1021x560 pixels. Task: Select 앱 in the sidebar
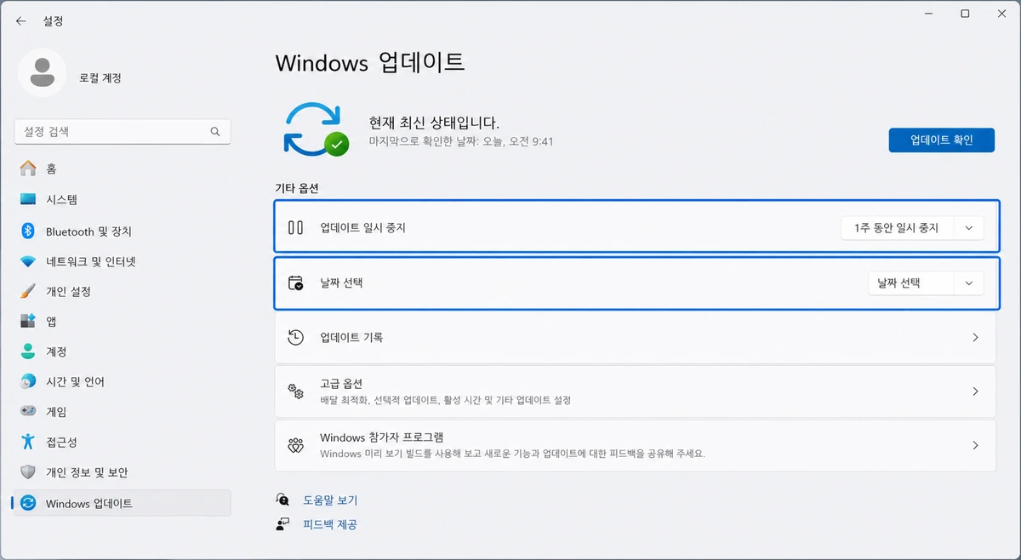122,321
